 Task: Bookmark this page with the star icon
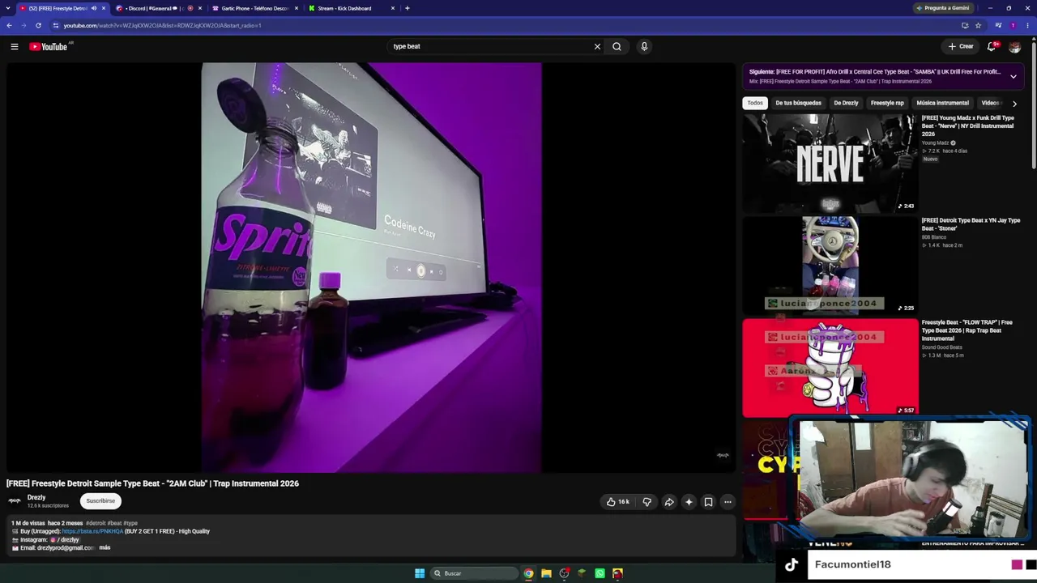[x=978, y=25]
